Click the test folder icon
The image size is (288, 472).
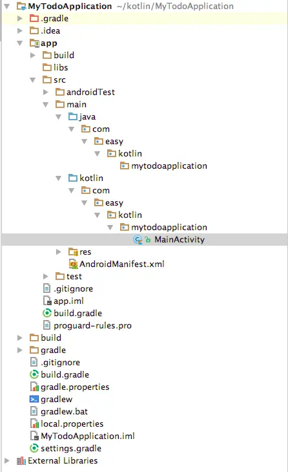[x=60, y=276]
